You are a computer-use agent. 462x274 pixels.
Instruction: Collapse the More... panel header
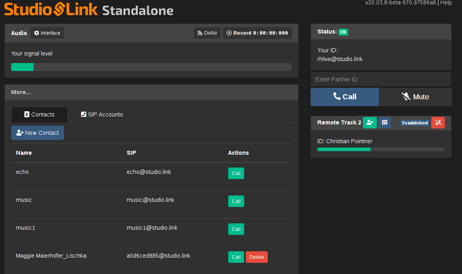click(21, 92)
